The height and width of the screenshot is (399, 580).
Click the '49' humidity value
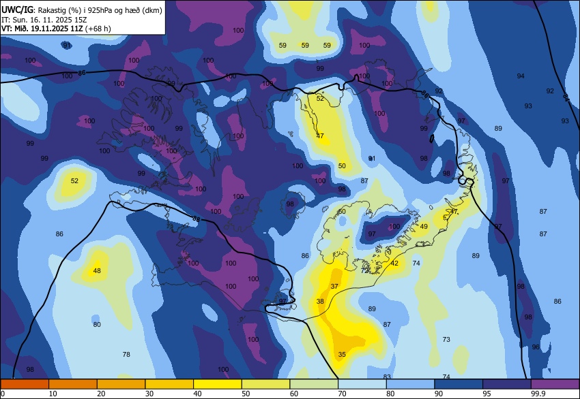[424, 226]
